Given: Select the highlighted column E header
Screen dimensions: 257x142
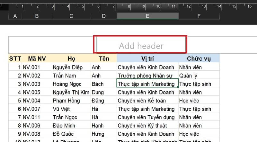Looking at the screenshot, I should (147, 16).
